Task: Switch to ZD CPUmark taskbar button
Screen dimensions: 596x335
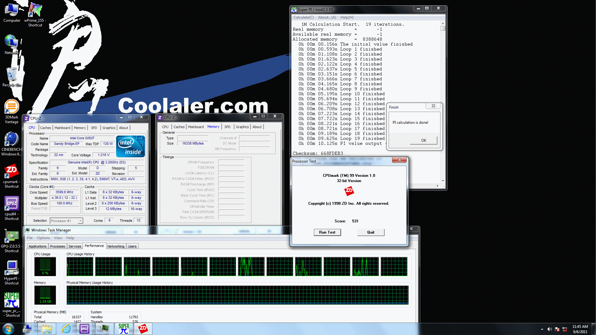Action: (x=143, y=329)
